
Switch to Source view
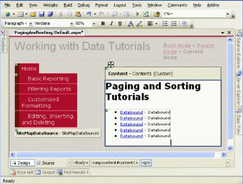46,163
